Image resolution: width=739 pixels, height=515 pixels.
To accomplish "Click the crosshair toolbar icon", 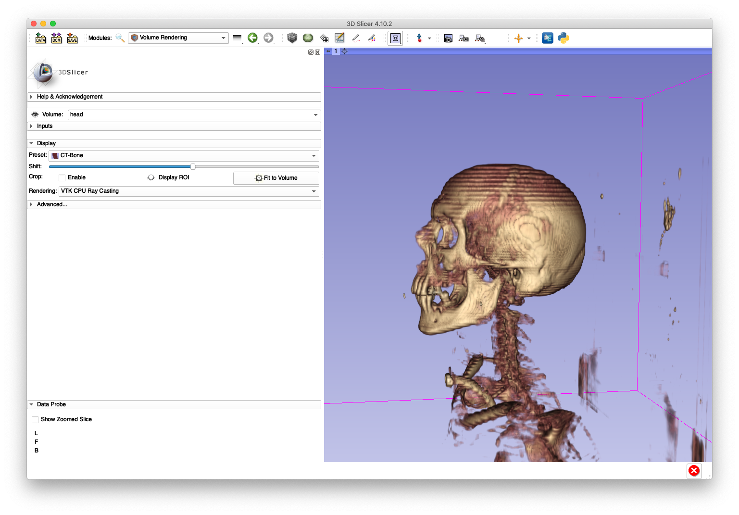I will point(519,38).
